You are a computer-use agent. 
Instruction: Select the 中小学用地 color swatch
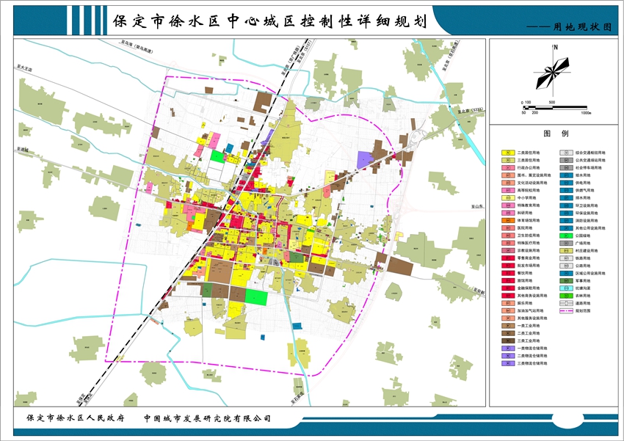pos(507,199)
